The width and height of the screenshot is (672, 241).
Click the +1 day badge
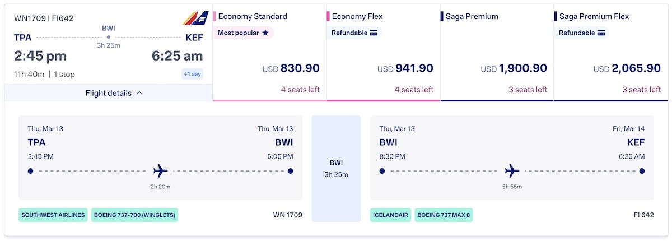tap(192, 74)
